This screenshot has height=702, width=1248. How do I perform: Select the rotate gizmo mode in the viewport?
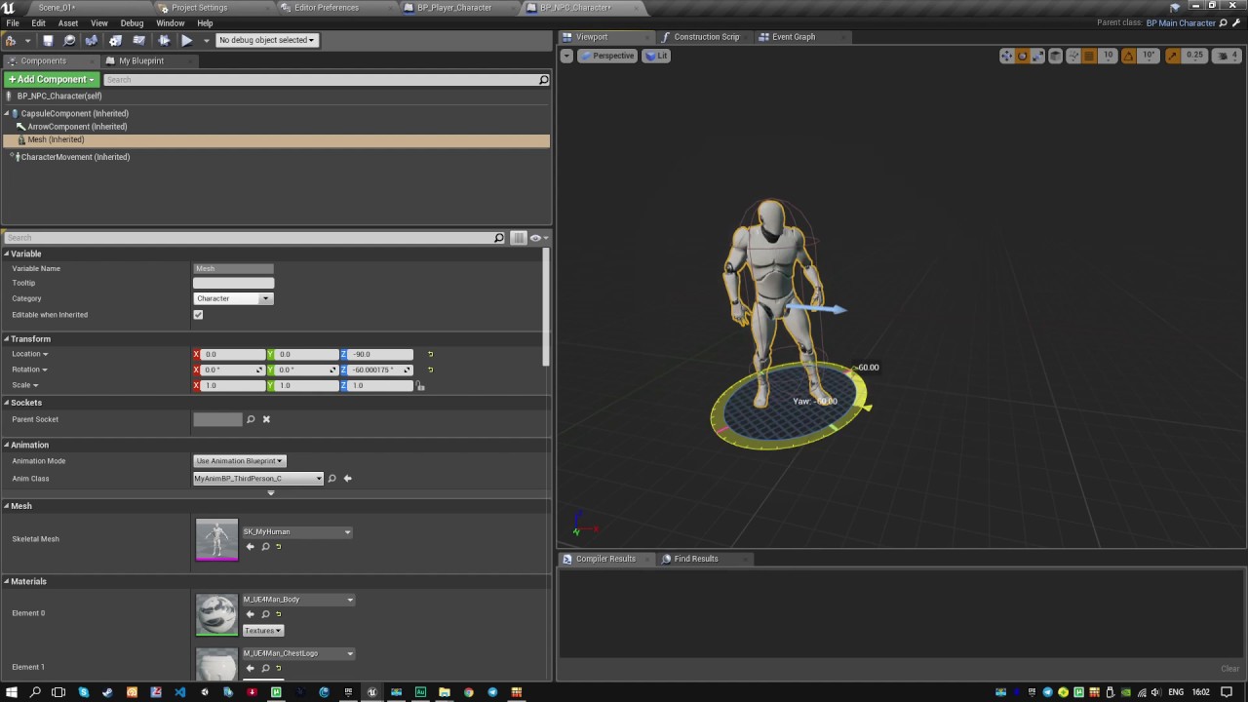pyautogui.click(x=1023, y=56)
